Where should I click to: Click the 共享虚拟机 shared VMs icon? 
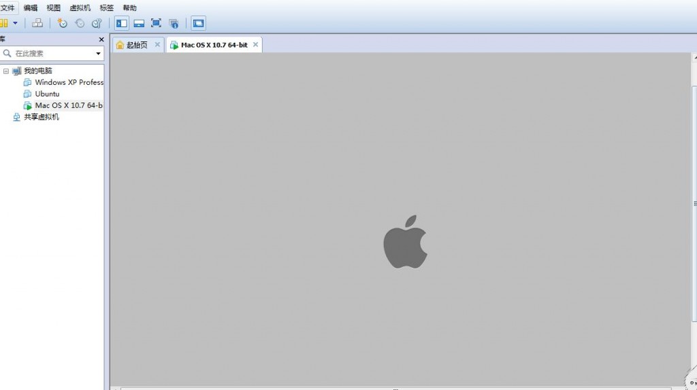click(x=16, y=117)
